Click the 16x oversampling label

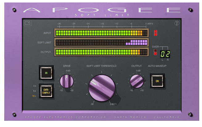point(34,96)
